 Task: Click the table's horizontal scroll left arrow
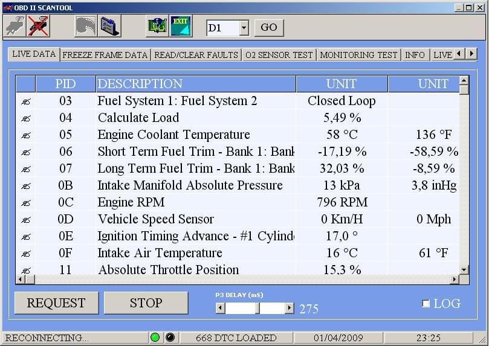21,280
